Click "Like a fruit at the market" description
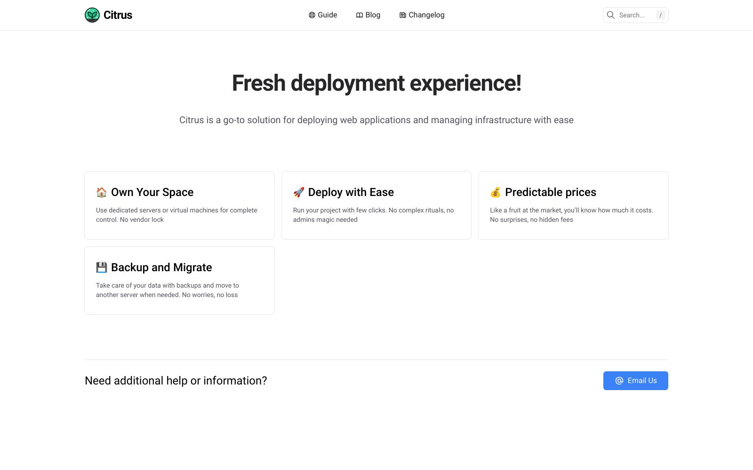The height and width of the screenshot is (470, 753). tap(571, 215)
